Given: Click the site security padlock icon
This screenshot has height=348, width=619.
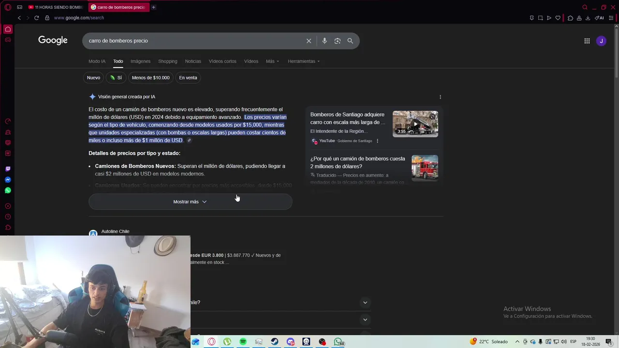Looking at the screenshot, I should tap(47, 18).
